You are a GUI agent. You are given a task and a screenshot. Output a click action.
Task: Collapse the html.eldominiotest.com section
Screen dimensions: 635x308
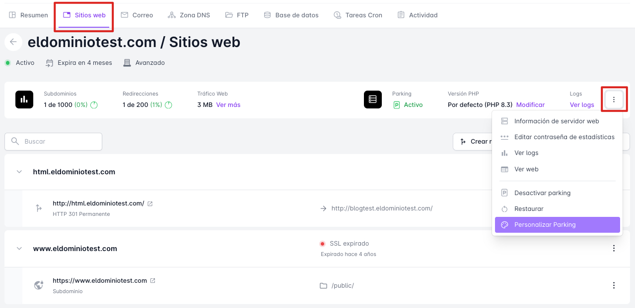[19, 172]
